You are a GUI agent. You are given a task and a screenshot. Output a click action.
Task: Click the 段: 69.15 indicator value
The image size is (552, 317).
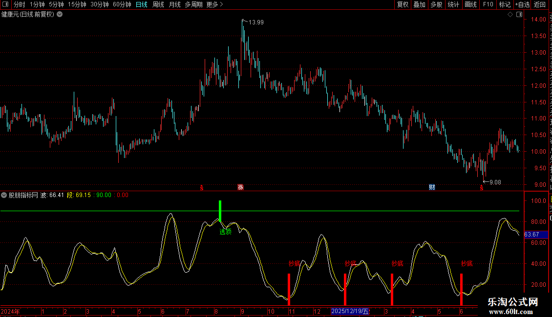pos(79,195)
